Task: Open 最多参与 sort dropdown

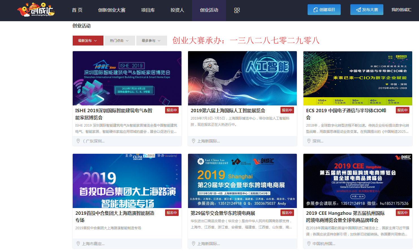Action: coord(152,40)
